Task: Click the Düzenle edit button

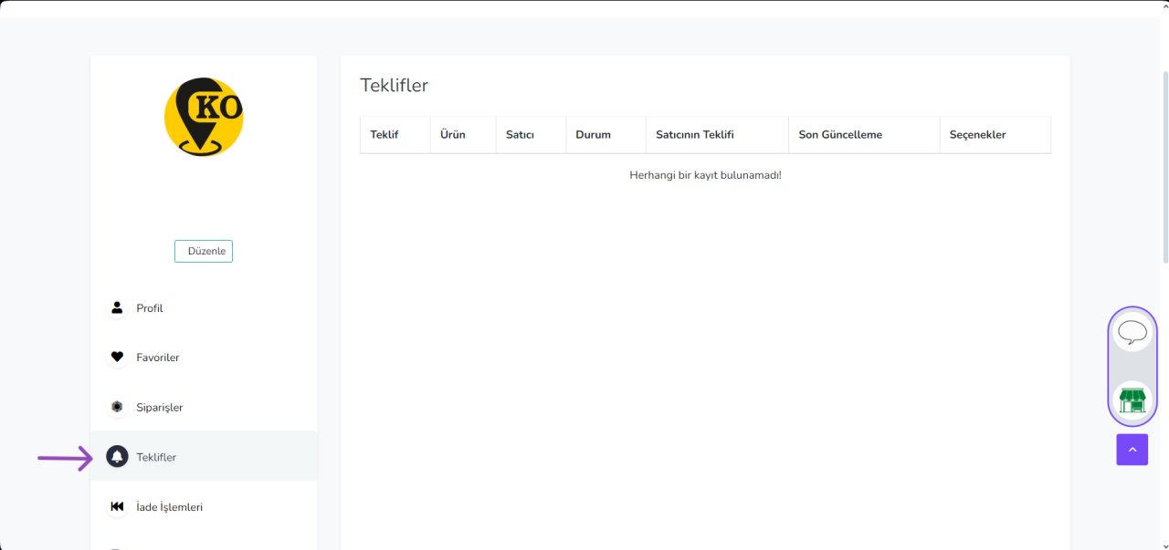Action: point(204,251)
